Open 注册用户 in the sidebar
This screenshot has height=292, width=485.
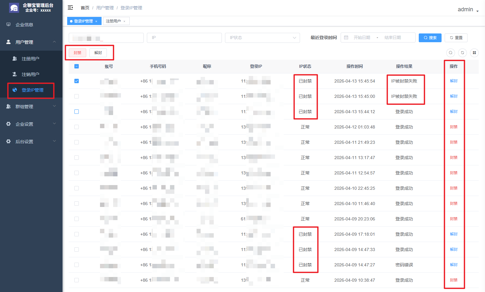click(30, 59)
